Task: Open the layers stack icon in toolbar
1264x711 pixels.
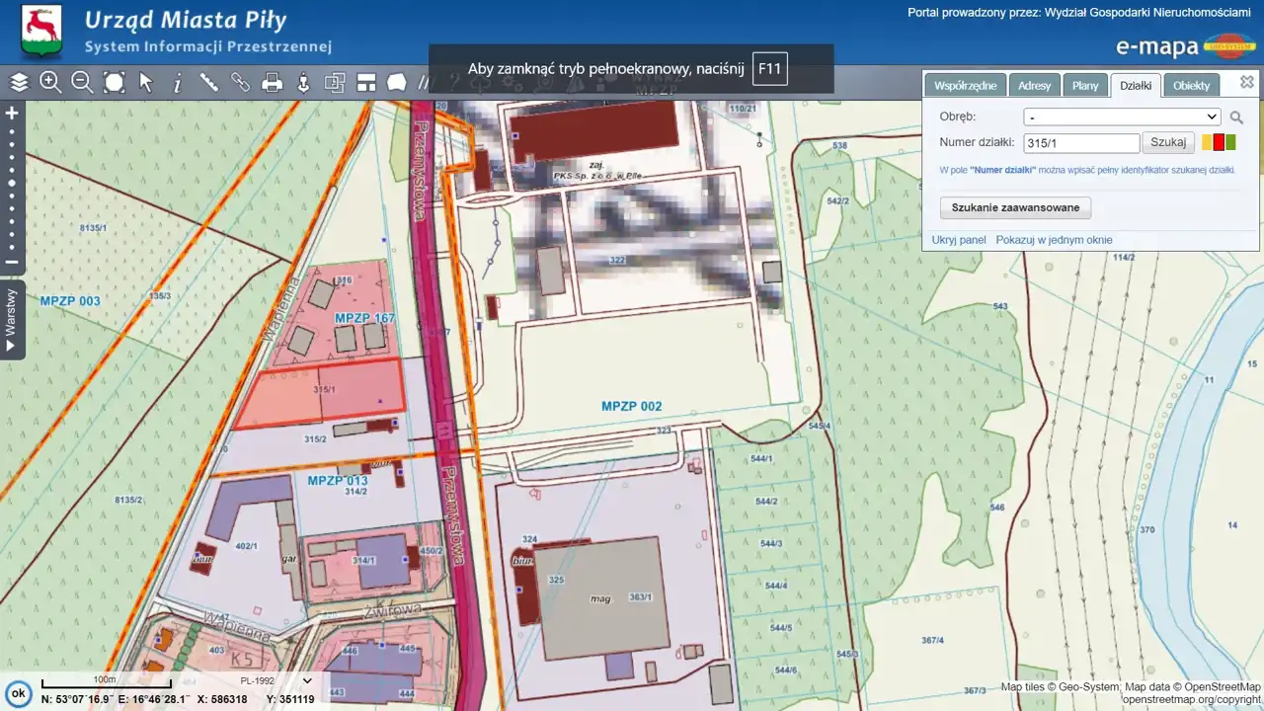Action: tap(19, 83)
